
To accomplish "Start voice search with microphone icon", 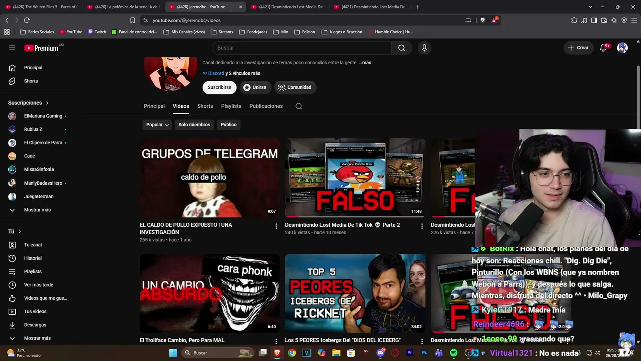I will click(x=424, y=48).
